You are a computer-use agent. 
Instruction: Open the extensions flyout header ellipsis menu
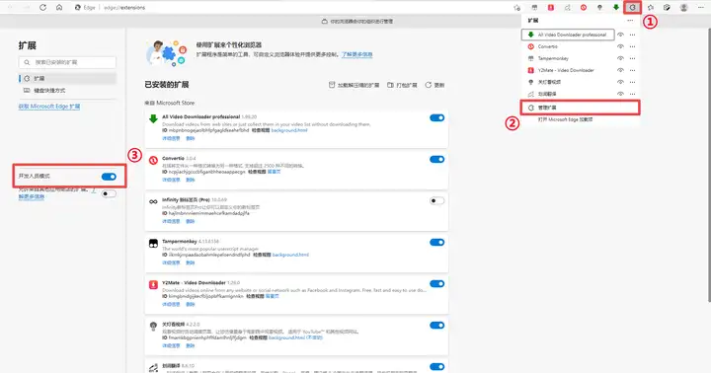click(630, 21)
